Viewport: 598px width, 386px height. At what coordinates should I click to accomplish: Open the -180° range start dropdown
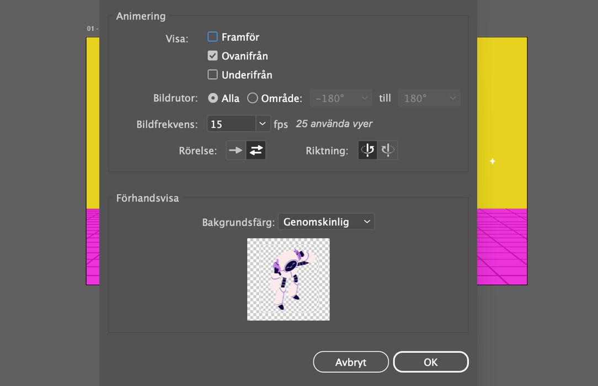pos(341,98)
